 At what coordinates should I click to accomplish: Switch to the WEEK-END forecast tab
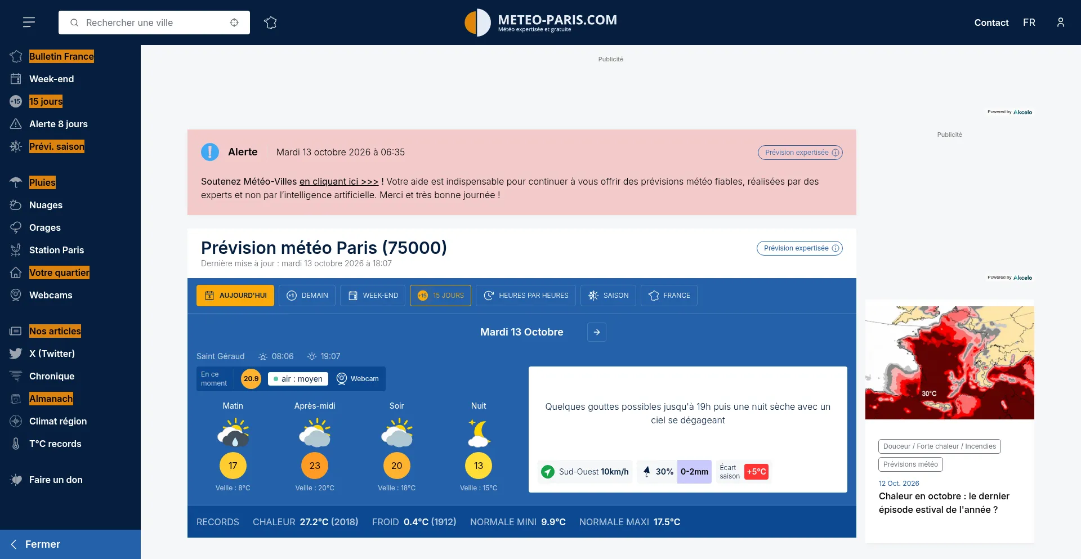pyautogui.click(x=373, y=296)
